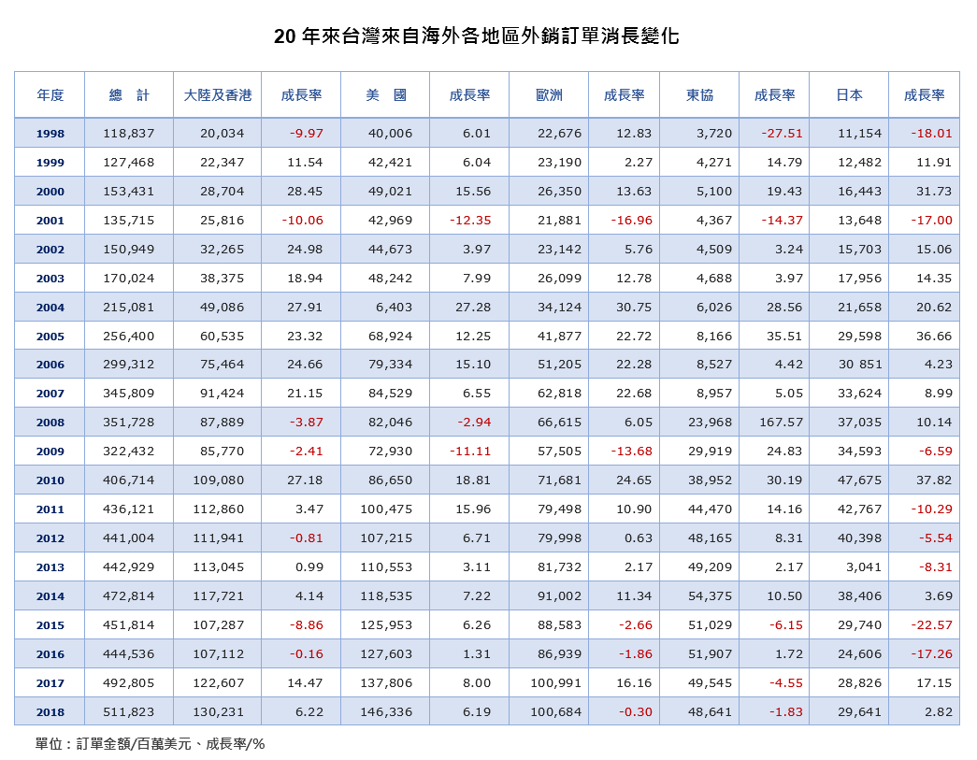Select the year cell "2018"
Image resolution: width=977 pixels, height=760 pixels.
pos(50,712)
